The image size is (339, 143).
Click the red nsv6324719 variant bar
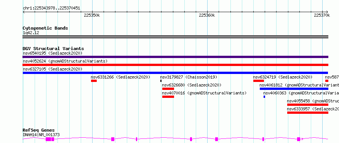coord(259,81)
